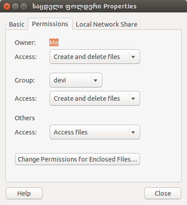The width and height of the screenshot is (187, 205).
Task: Expand the Group access combo box
Action: (95, 99)
